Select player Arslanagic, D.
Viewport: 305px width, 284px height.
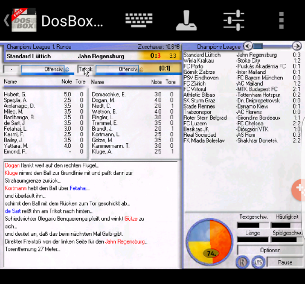(44, 106)
